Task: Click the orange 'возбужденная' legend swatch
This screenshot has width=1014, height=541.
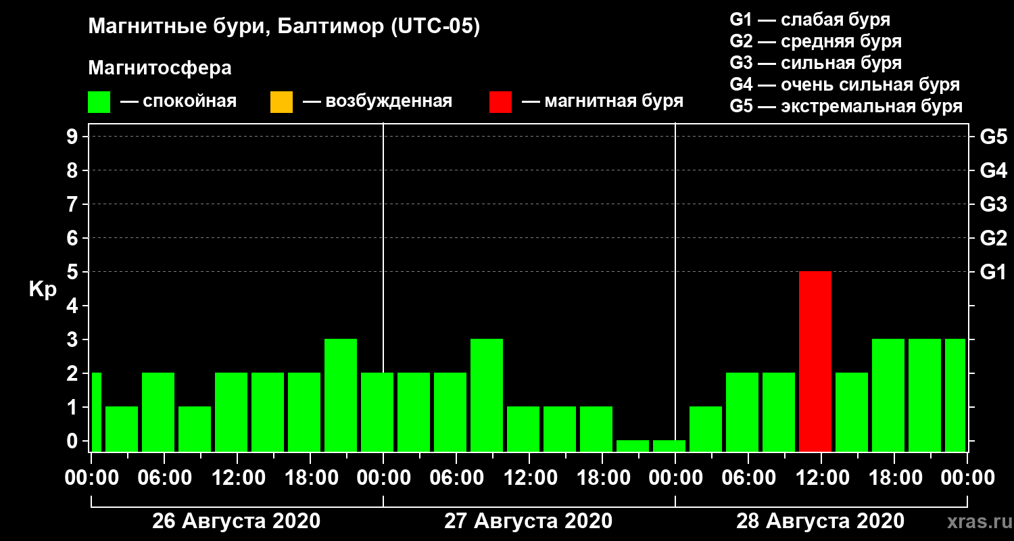Action: 281,102
